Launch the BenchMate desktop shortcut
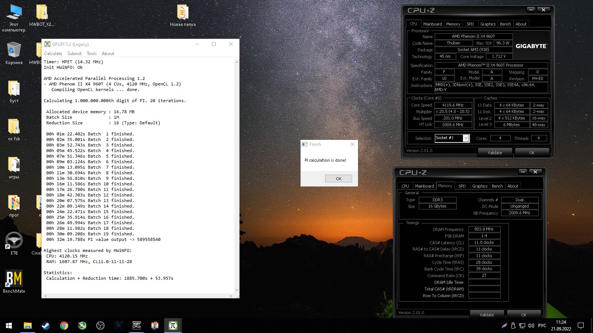The height and width of the screenshot is (333, 593). click(14, 282)
